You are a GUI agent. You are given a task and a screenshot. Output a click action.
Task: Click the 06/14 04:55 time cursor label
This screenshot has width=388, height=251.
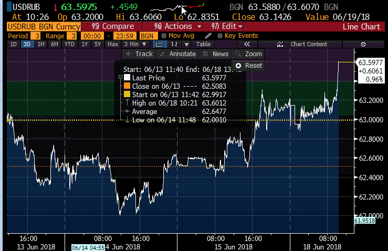click(88, 248)
